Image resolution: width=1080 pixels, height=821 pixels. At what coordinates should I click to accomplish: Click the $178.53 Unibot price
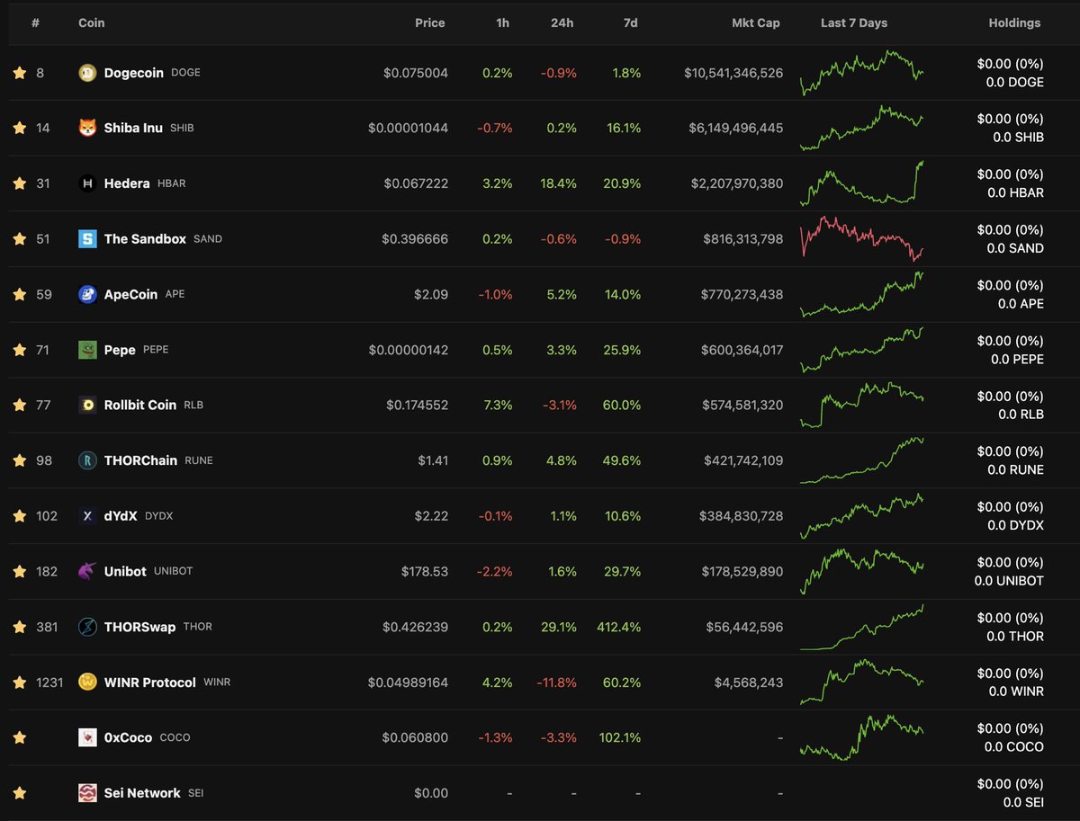(425, 571)
